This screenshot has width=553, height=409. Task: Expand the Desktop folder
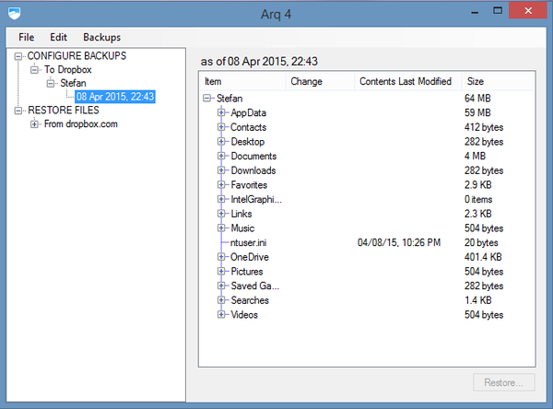[221, 142]
